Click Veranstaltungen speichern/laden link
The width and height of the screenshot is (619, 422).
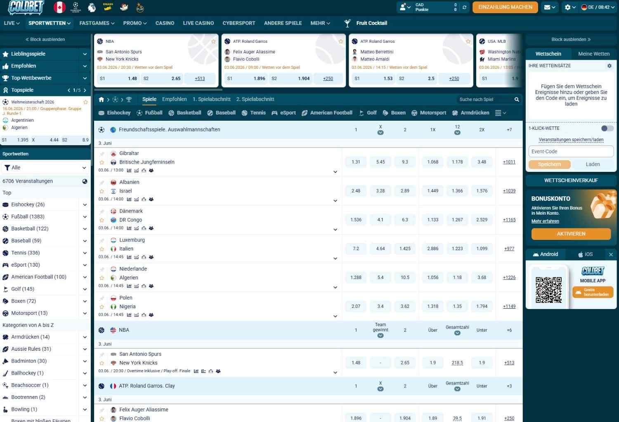click(x=571, y=140)
